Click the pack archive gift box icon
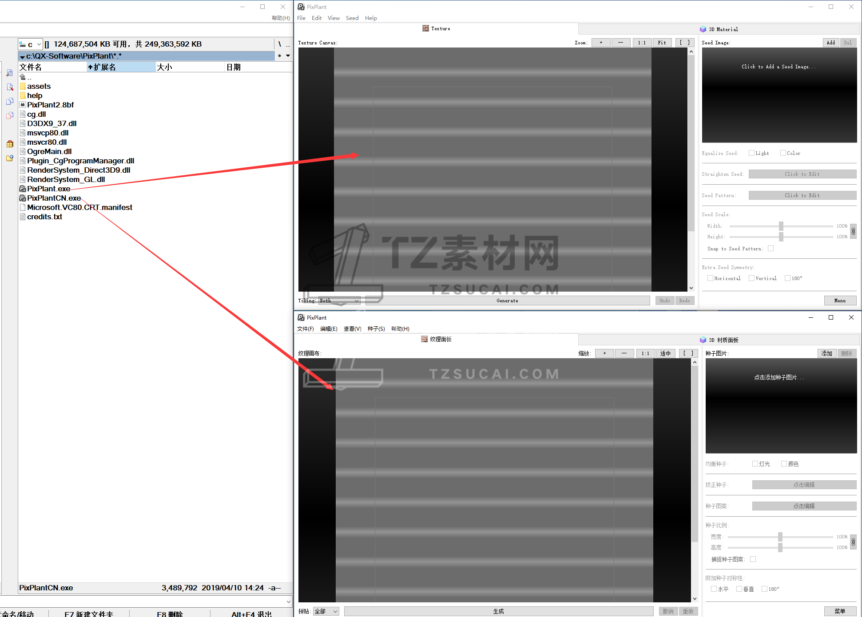Screen dimensions: 862x617 10,144
